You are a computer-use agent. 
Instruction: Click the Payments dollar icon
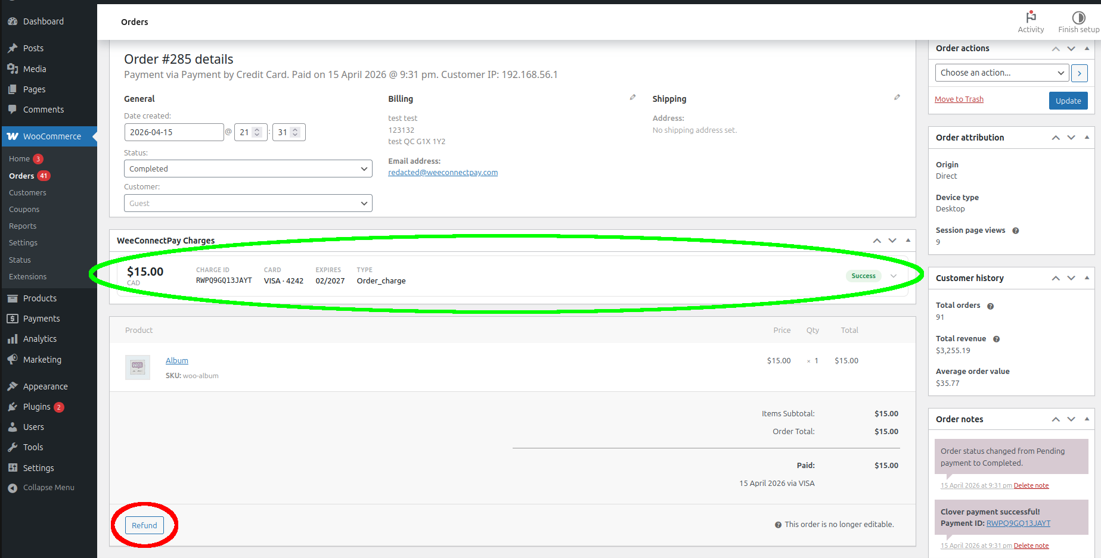13,319
